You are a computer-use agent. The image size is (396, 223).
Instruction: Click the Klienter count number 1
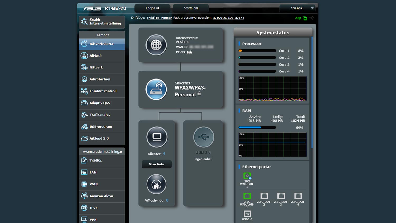click(x=164, y=154)
